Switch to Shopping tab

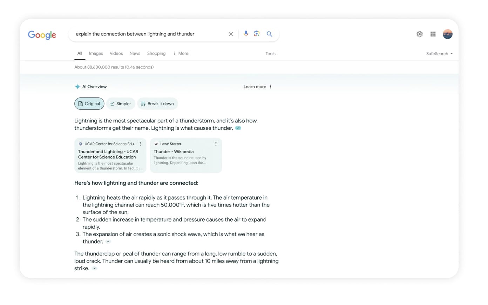click(x=156, y=53)
